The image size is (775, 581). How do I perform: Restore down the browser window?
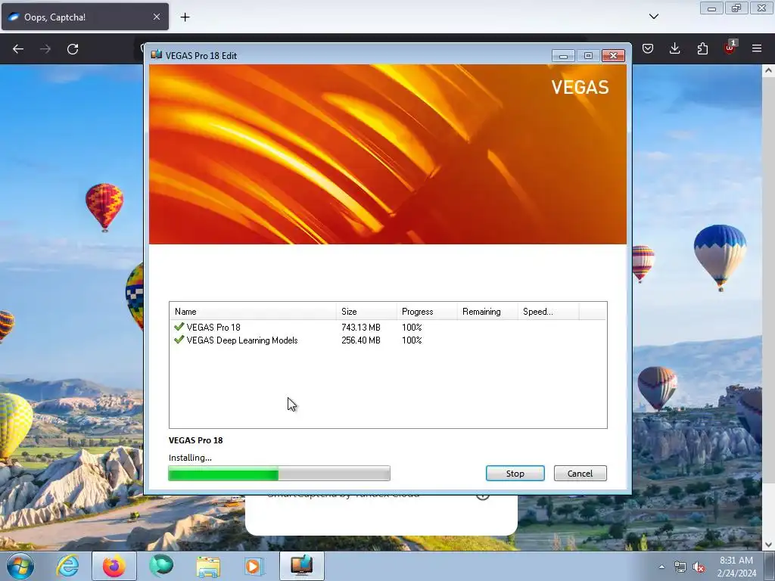736,8
